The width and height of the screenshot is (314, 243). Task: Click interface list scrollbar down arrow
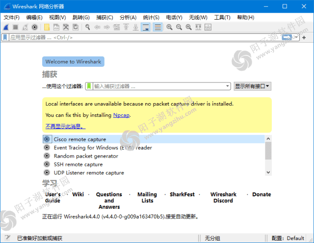pos(268,172)
